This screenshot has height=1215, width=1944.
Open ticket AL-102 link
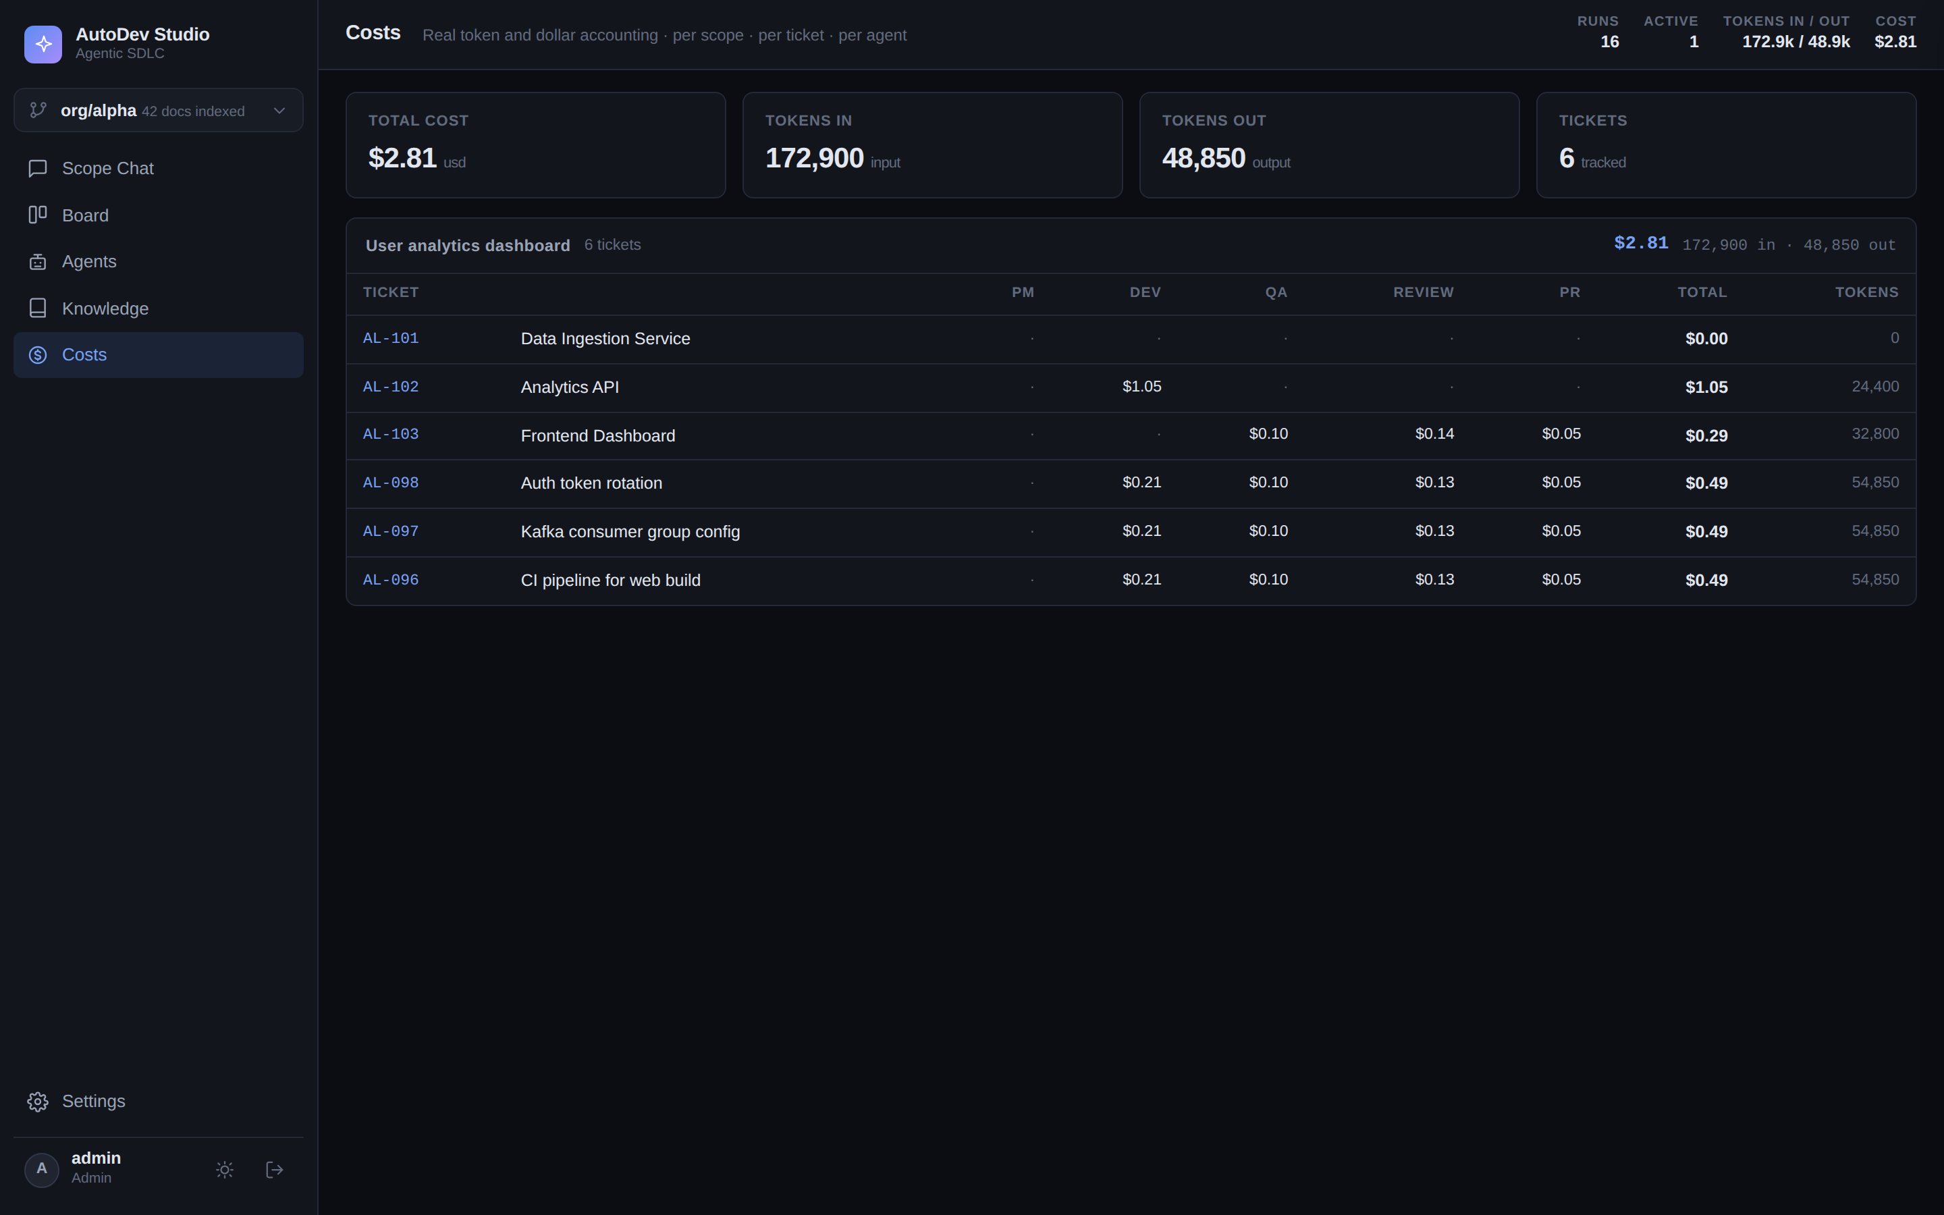click(x=390, y=387)
